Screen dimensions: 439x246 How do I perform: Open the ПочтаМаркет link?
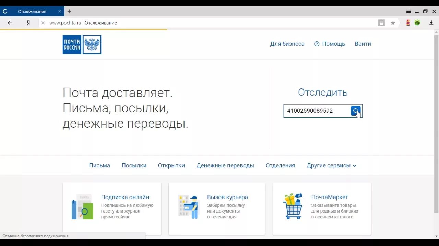pyautogui.click(x=330, y=197)
